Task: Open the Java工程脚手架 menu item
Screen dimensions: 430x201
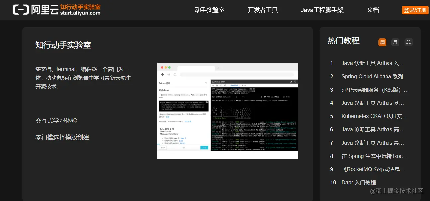Action: pyautogui.click(x=322, y=10)
